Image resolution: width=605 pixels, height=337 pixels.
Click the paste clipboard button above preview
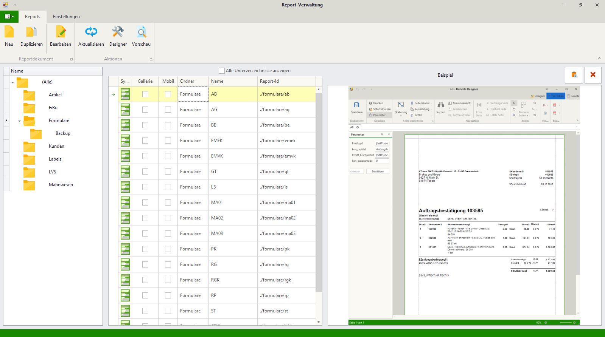click(574, 75)
